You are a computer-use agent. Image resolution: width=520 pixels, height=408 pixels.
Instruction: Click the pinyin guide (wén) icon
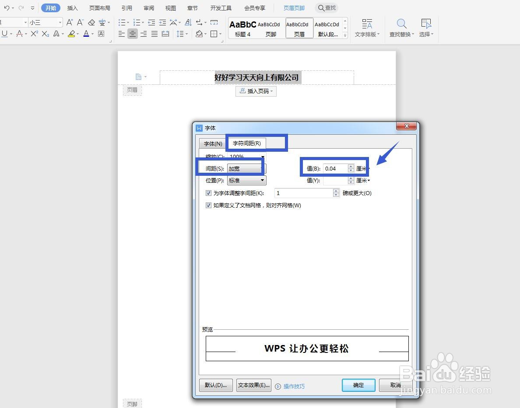point(102,22)
